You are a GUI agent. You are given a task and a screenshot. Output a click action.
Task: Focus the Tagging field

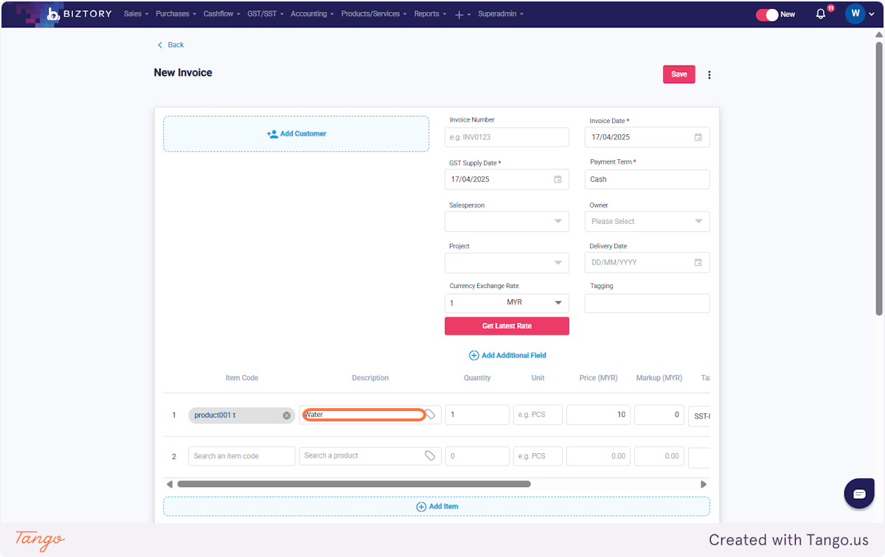[648, 303]
